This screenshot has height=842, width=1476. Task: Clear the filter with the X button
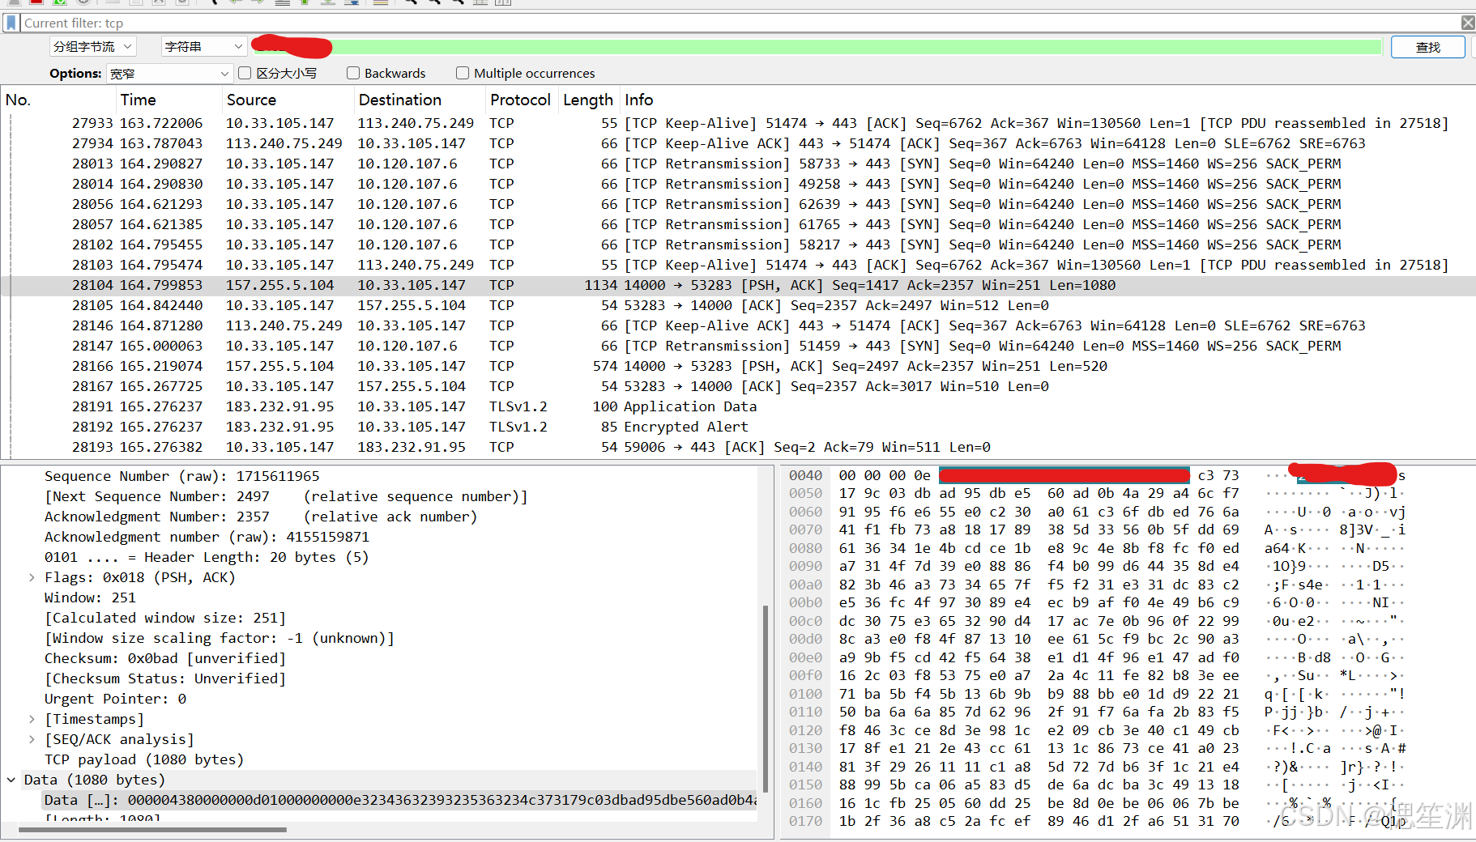click(1467, 22)
